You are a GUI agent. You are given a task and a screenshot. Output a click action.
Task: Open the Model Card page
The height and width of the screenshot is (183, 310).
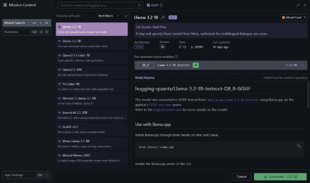point(293,17)
